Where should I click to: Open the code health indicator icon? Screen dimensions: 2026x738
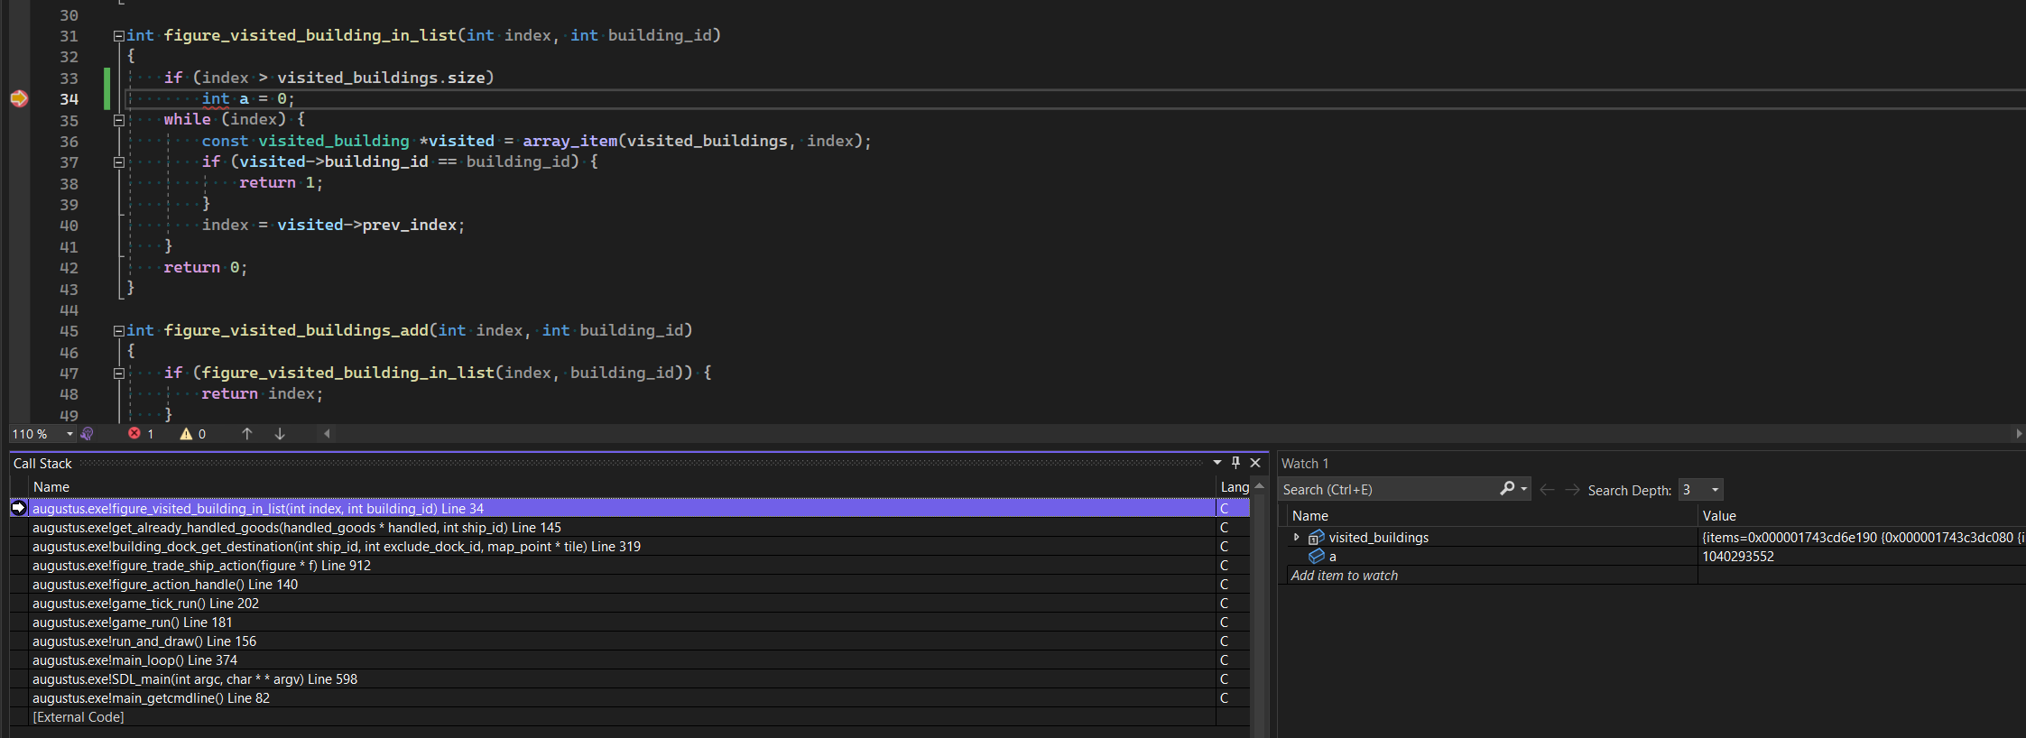point(87,434)
